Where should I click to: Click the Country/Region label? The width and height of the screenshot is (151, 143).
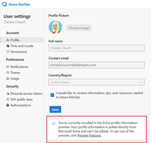[60, 75]
